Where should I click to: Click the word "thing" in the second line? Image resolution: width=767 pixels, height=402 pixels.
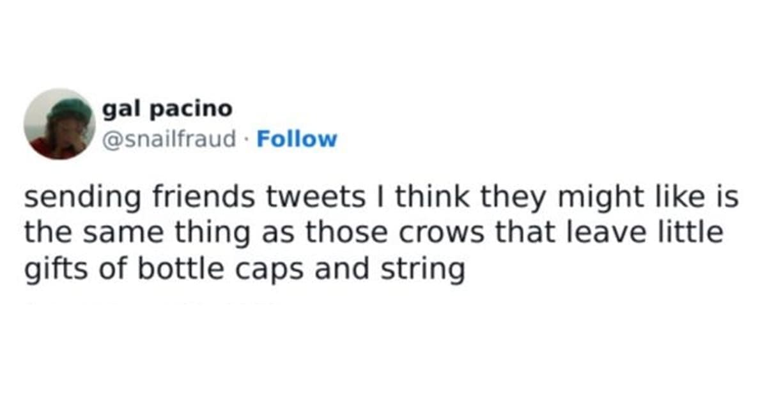click(x=199, y=235)
